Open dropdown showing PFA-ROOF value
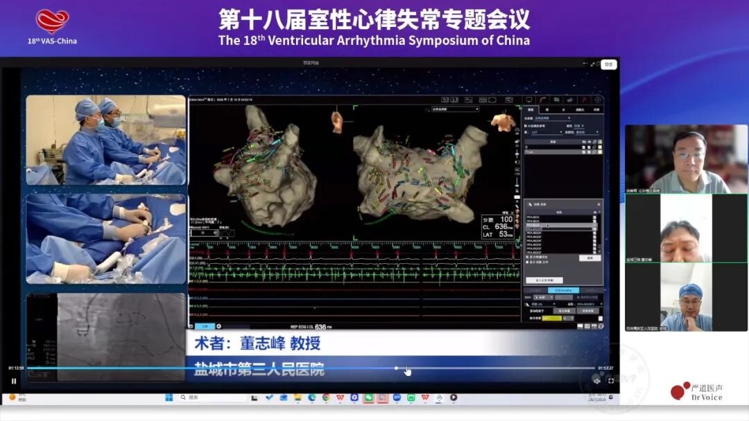The image size is (749, 421). pos(590,304)
